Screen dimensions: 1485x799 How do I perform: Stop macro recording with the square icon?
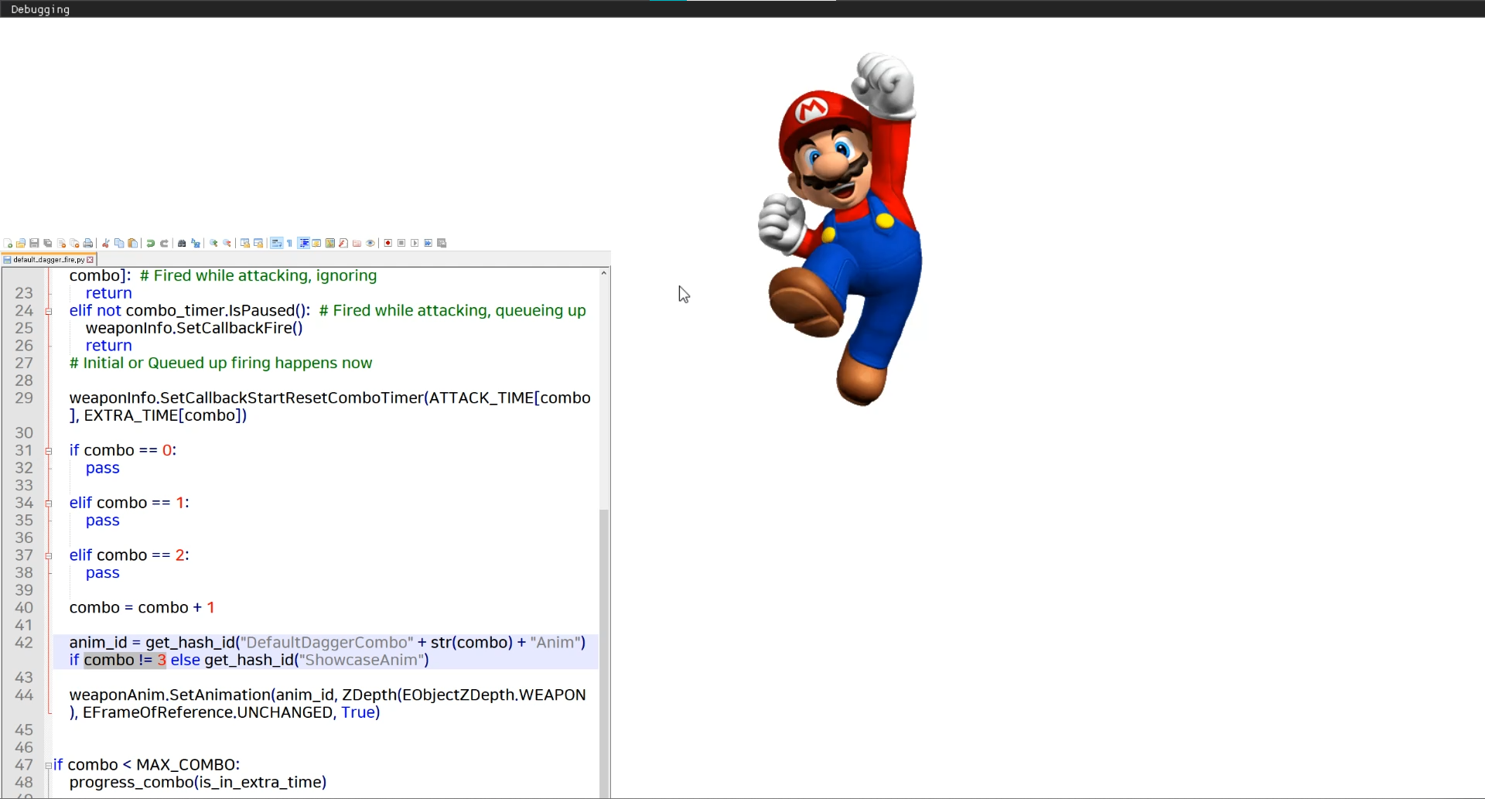click(x=401, y=244)
